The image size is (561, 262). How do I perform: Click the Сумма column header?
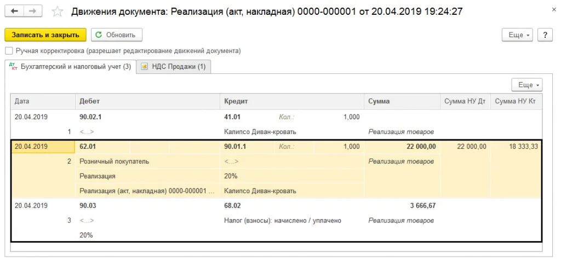tap(402, 101)
